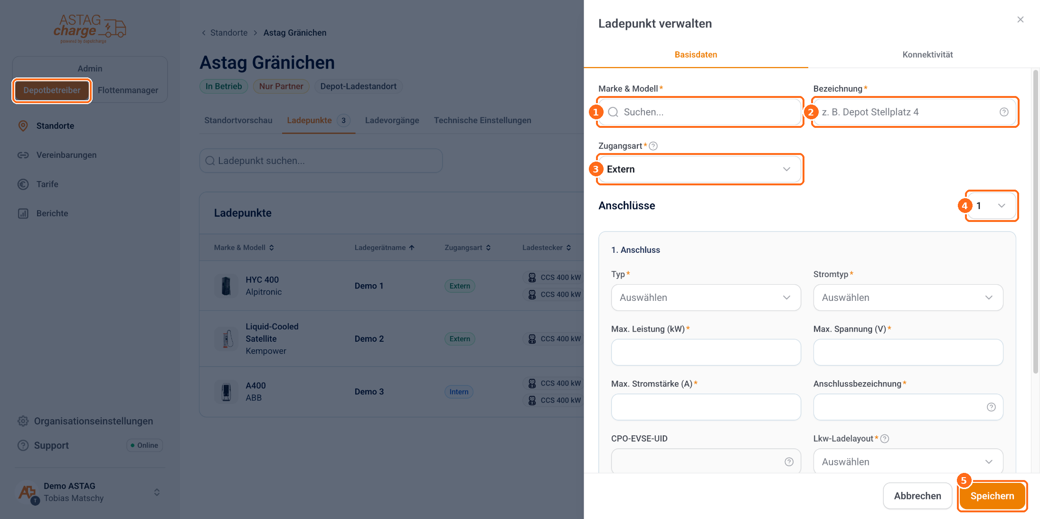This screenshot has height=519, width=1040.
Task: Click the HYC 400 charger thumbnail
Action: 226,286
